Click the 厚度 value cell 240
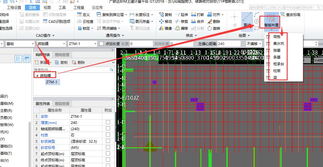The width and height of the screenshot is (323, 167). pyautogui.click(x=86, y=123)
